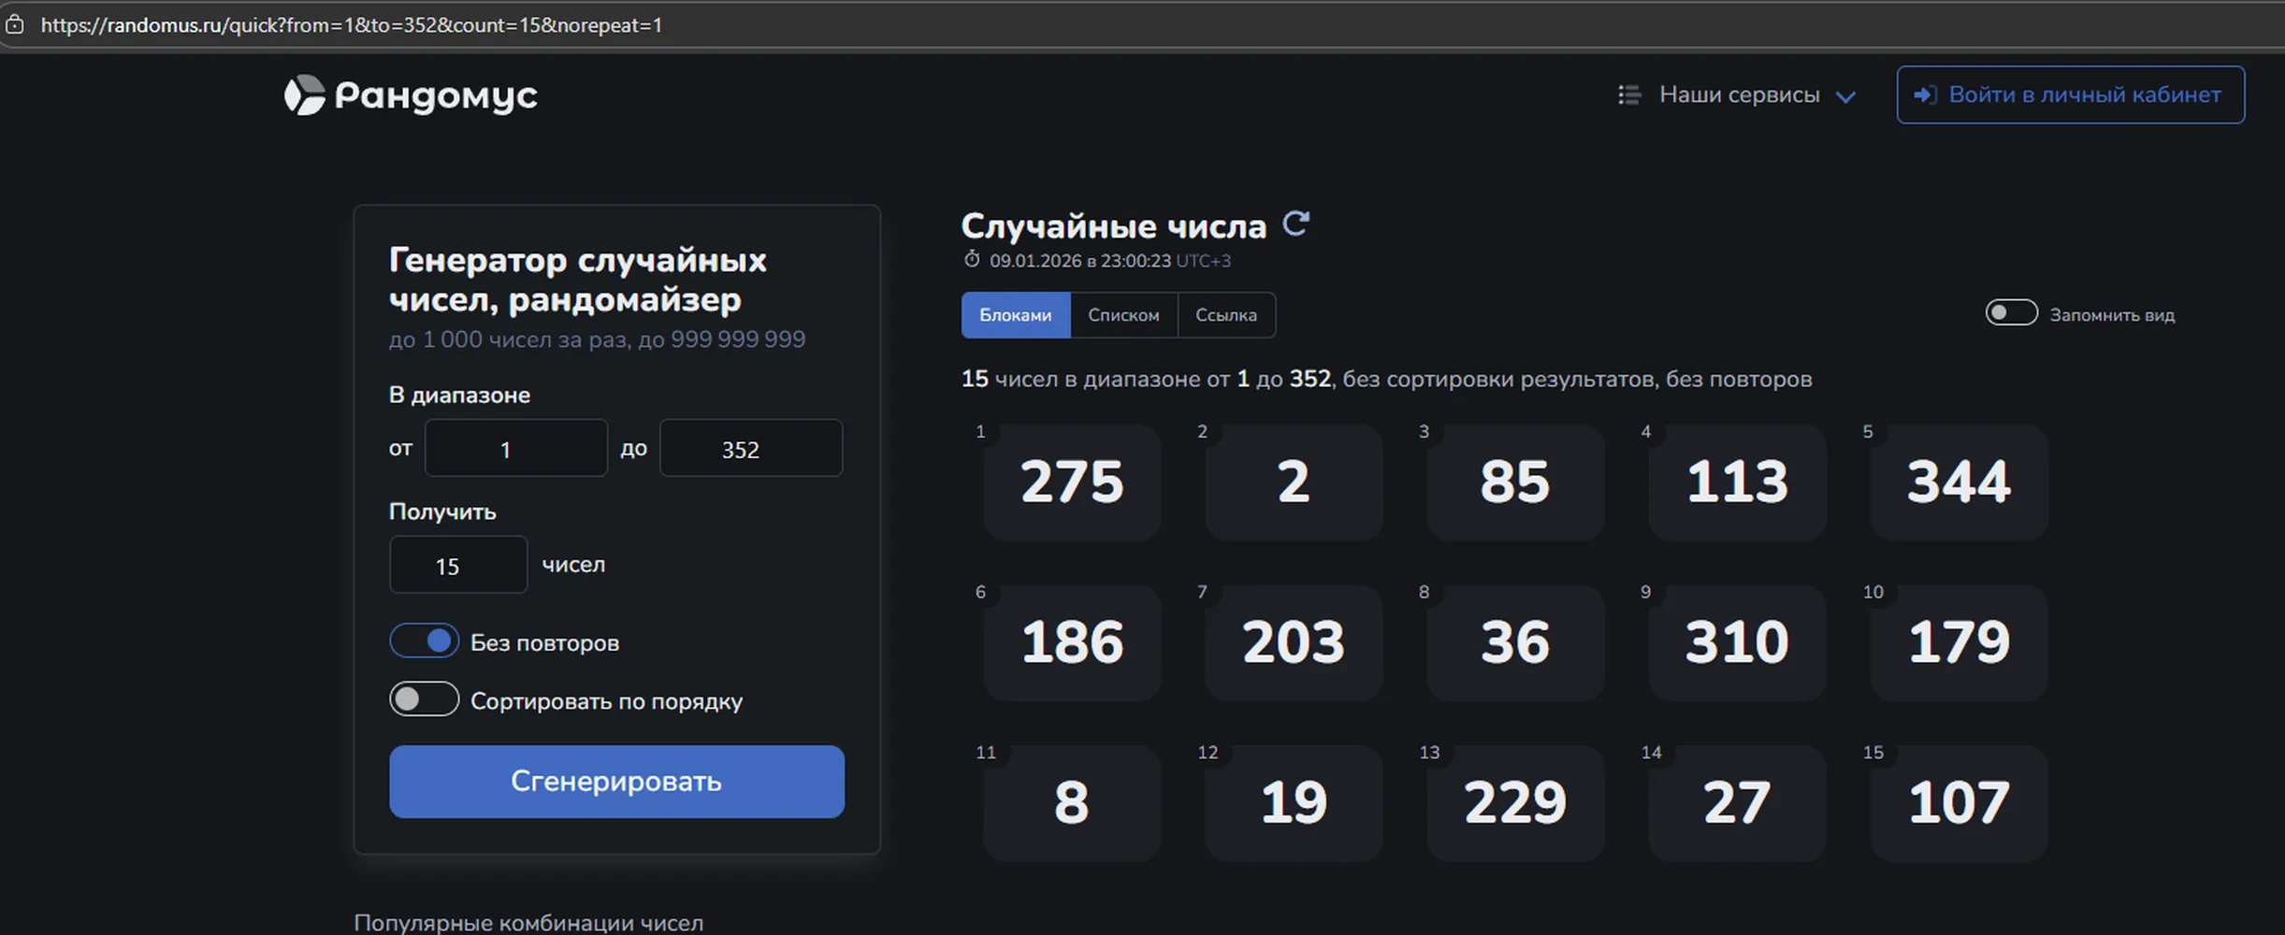The width and height of the screenshot is (2285, 935).
Task: Click the browser URL address text
Action: (352, 25)
